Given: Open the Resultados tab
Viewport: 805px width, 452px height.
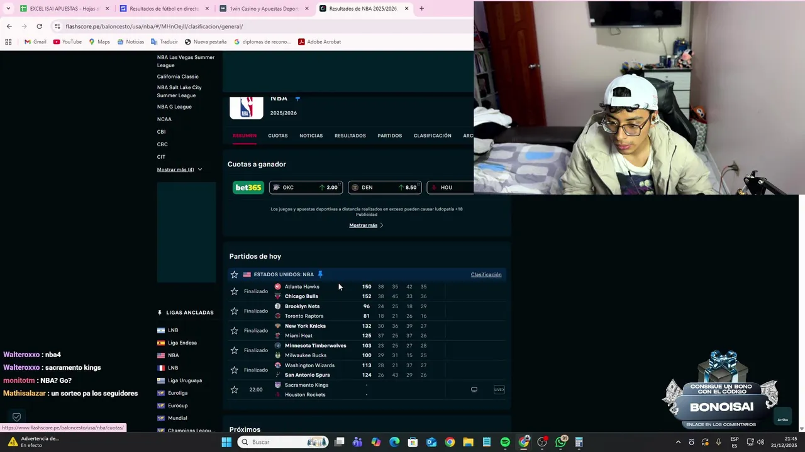Looking at the screenshot, I should [x=350, y=136].
